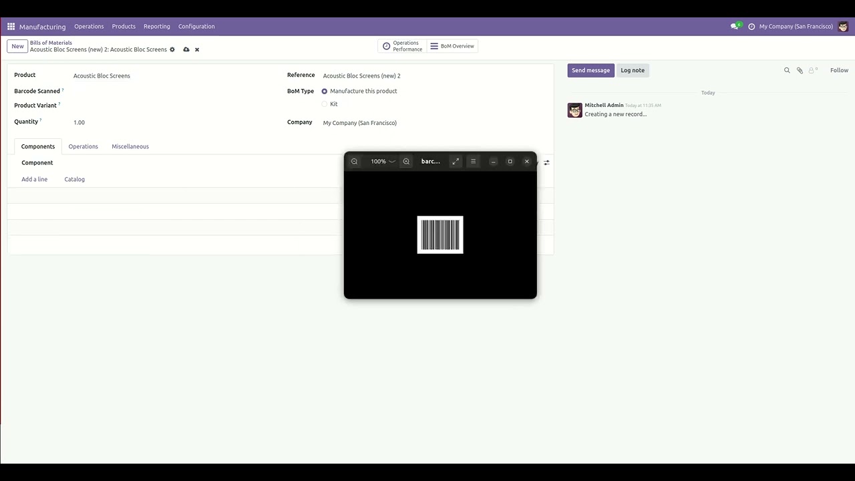855x481 pixels.
Task: Zoom in in image viewer window
Action: coord(406,162)
